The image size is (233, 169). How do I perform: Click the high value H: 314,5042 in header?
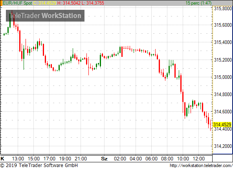[69, 3]
